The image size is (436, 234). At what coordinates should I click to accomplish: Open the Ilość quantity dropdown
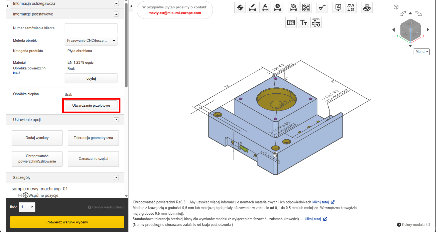pos(27,207)
